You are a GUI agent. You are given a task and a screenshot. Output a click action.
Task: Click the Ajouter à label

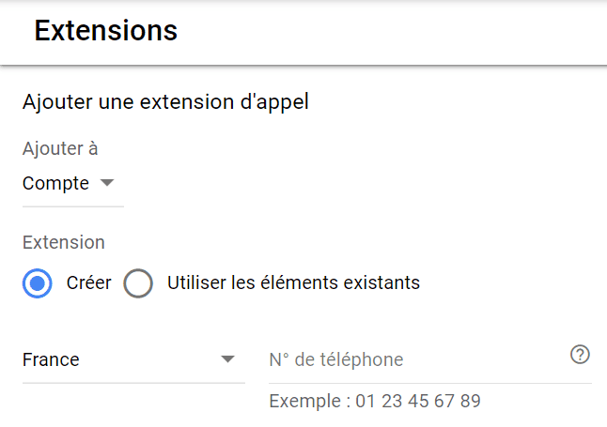point(60,148)
